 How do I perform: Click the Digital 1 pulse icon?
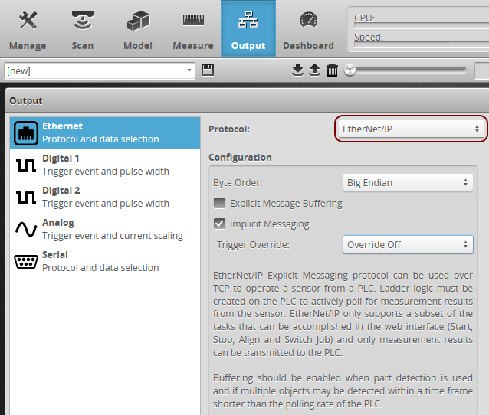point(26,165)
